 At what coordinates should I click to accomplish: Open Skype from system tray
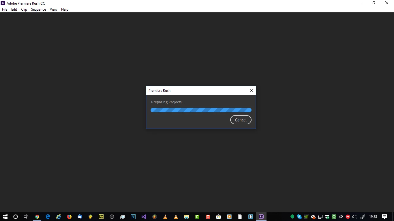point(299,217)
